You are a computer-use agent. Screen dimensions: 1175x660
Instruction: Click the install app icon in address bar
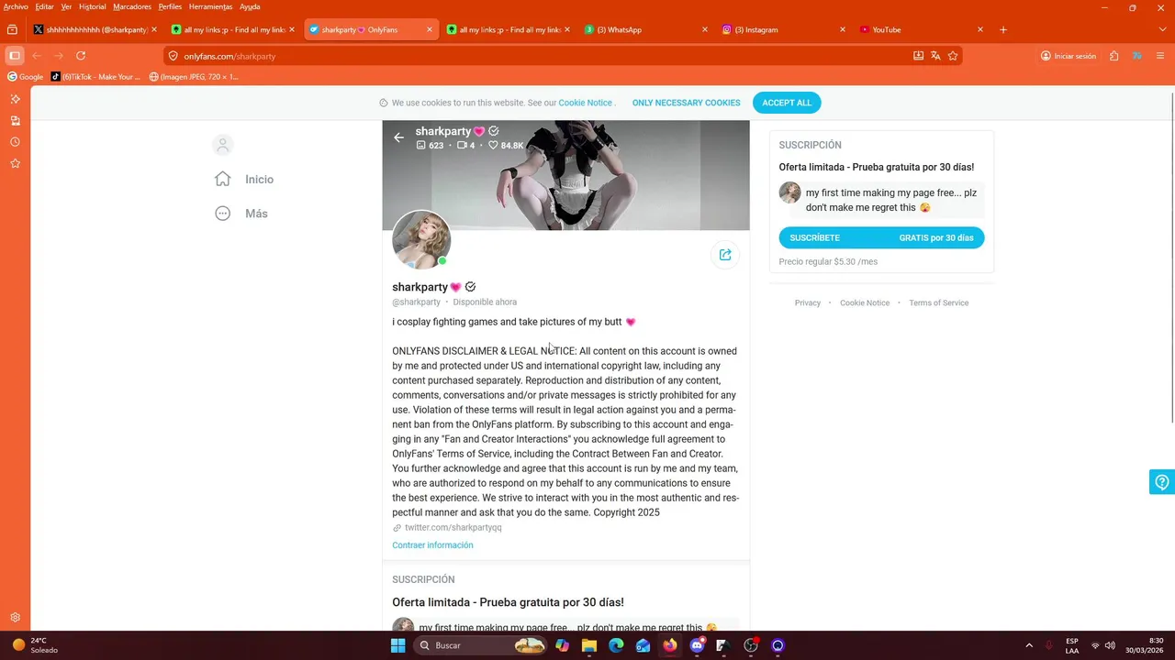click(918, 56)
